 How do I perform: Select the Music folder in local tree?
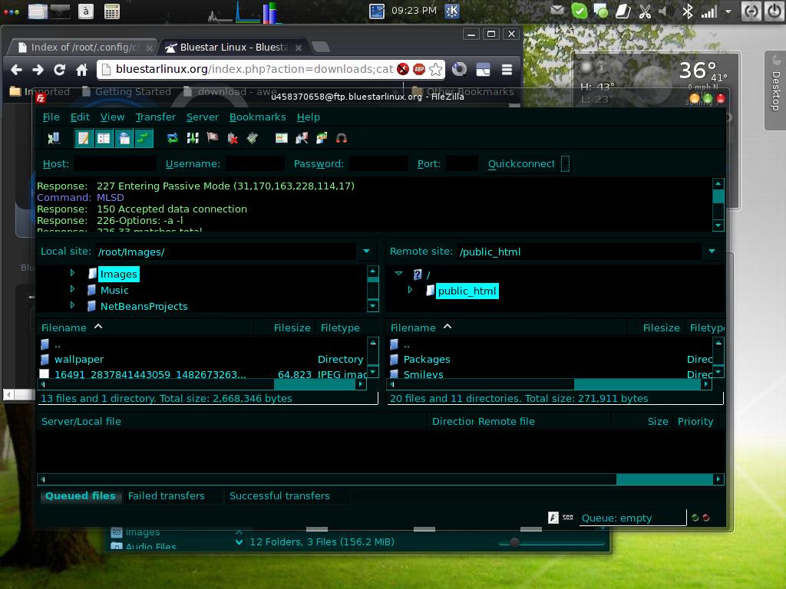pyautogui.click(x=114, y=291)
